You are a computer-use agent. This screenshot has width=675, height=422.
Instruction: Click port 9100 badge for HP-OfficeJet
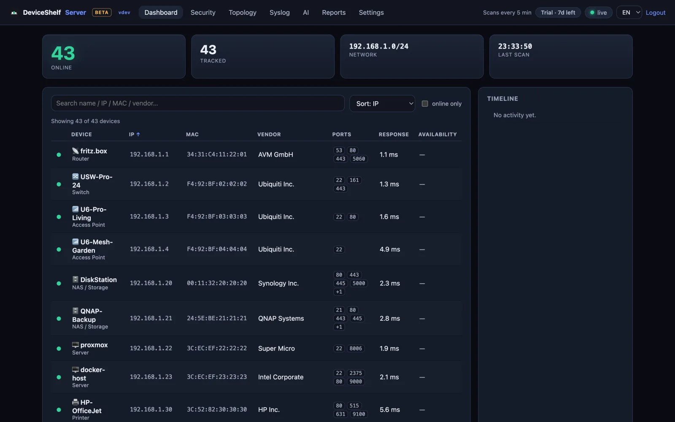[359, 414]
